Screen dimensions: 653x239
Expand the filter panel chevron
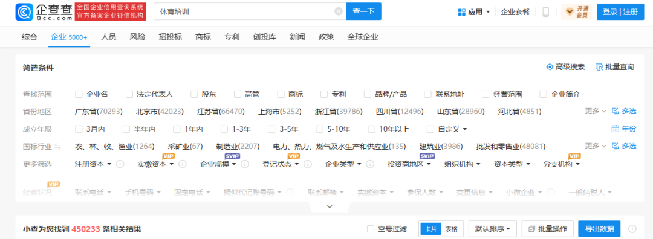330,206
